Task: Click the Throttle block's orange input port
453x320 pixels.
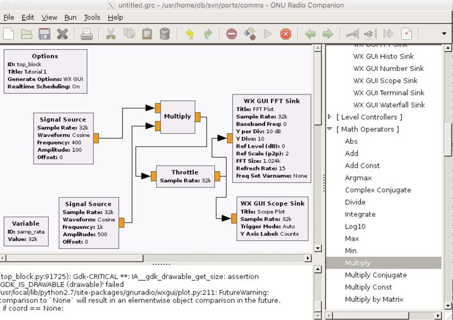Action: point(154,176)
